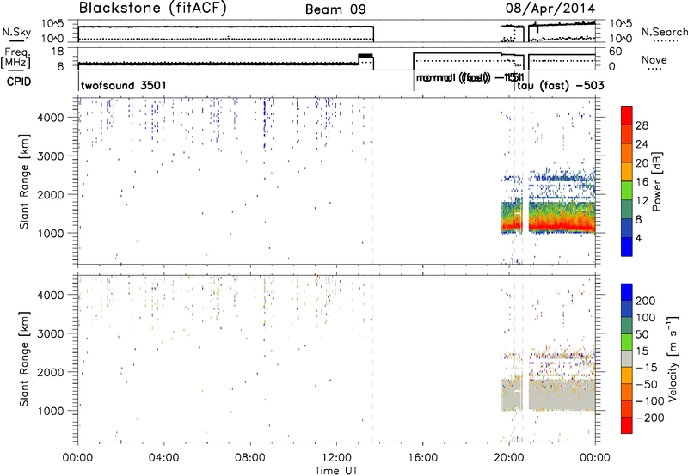Image resolution: width=688 pixels, height=476 pixels.
Task: Pick the light green Power colorbar segment near 12
Action: coord(627,191)
